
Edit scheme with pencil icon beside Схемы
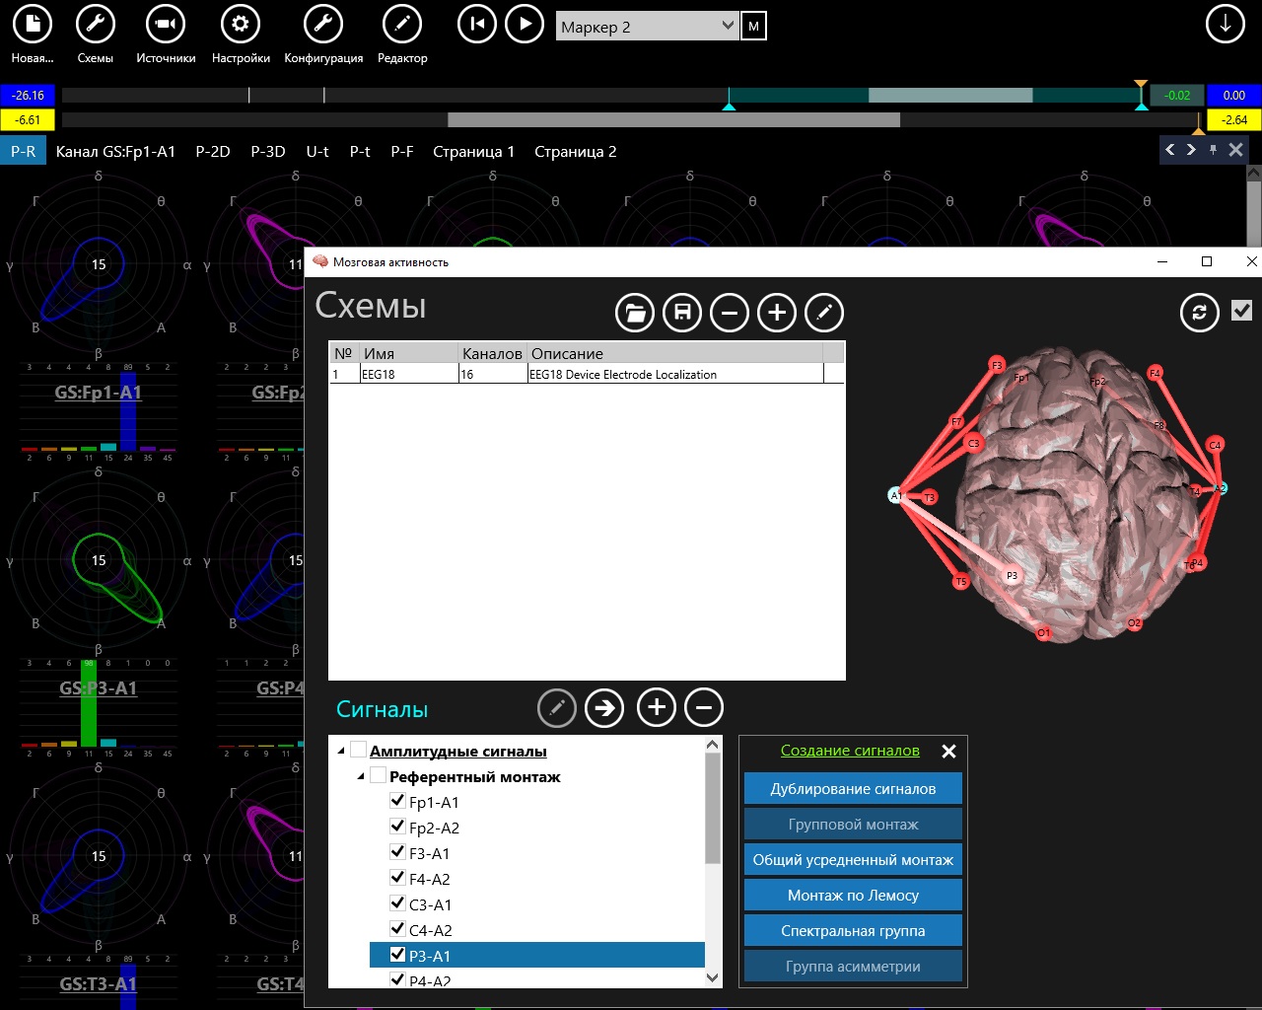tap(824, 313)
